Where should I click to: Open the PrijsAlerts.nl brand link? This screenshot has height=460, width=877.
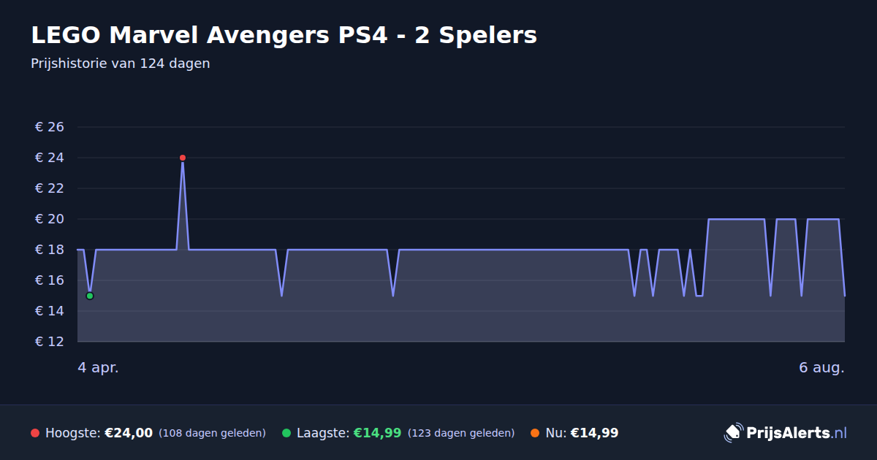click(x=786, y=433)
